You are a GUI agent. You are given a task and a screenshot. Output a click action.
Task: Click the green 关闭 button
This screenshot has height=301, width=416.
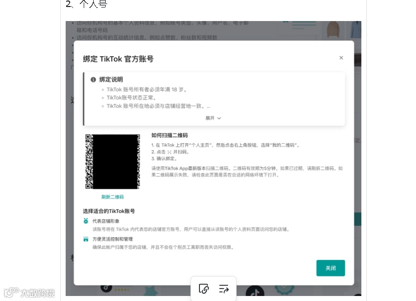(x=331, y=268)
